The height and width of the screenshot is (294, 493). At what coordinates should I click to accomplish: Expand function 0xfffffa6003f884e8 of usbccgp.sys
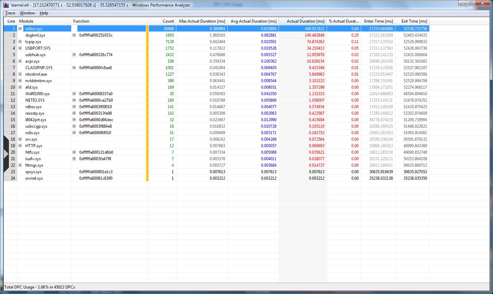click(x=74, y=126)
